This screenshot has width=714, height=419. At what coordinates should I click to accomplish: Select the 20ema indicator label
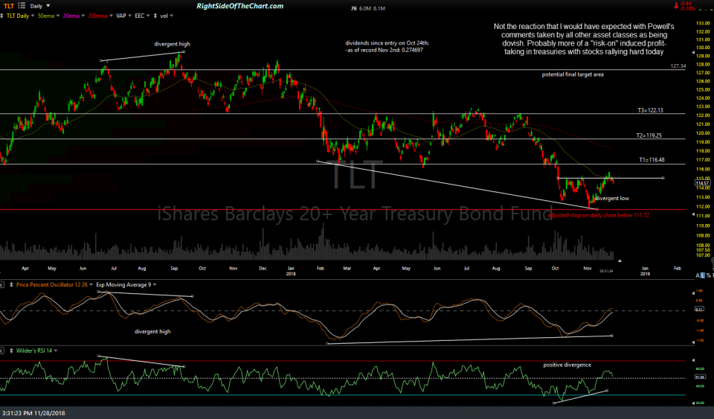point(71,16)
